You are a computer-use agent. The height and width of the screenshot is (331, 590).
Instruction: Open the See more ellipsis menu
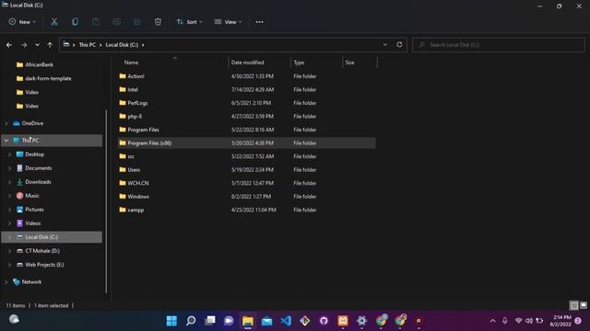coord(259,22)
